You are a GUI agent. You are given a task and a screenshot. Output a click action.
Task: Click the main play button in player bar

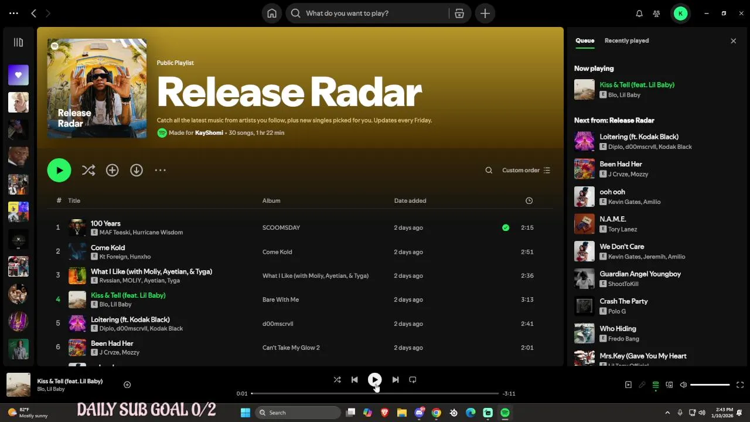click(x=374, y=380)
